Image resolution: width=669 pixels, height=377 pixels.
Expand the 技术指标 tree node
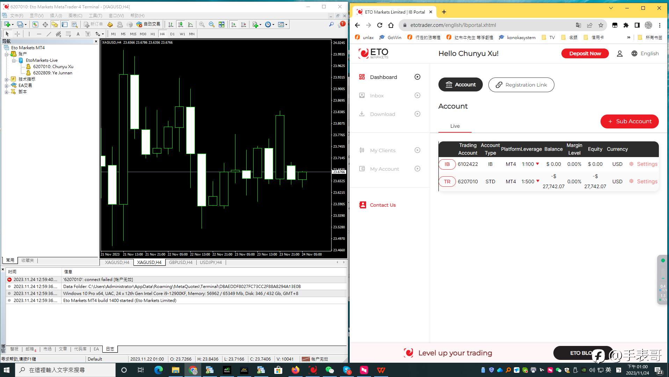click(x=6, y=79)
